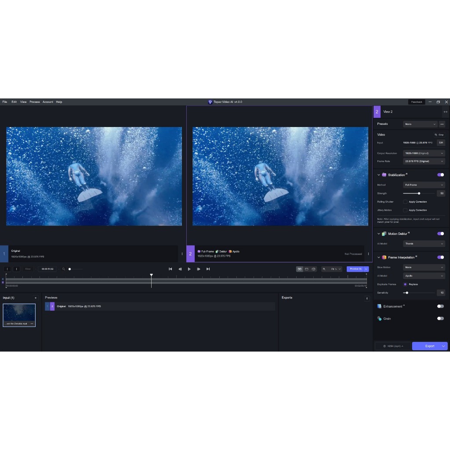This screenshot has height=450, width=450.
Task: Turn off the Frame Interpolation toggle
Action: (440, 258)
